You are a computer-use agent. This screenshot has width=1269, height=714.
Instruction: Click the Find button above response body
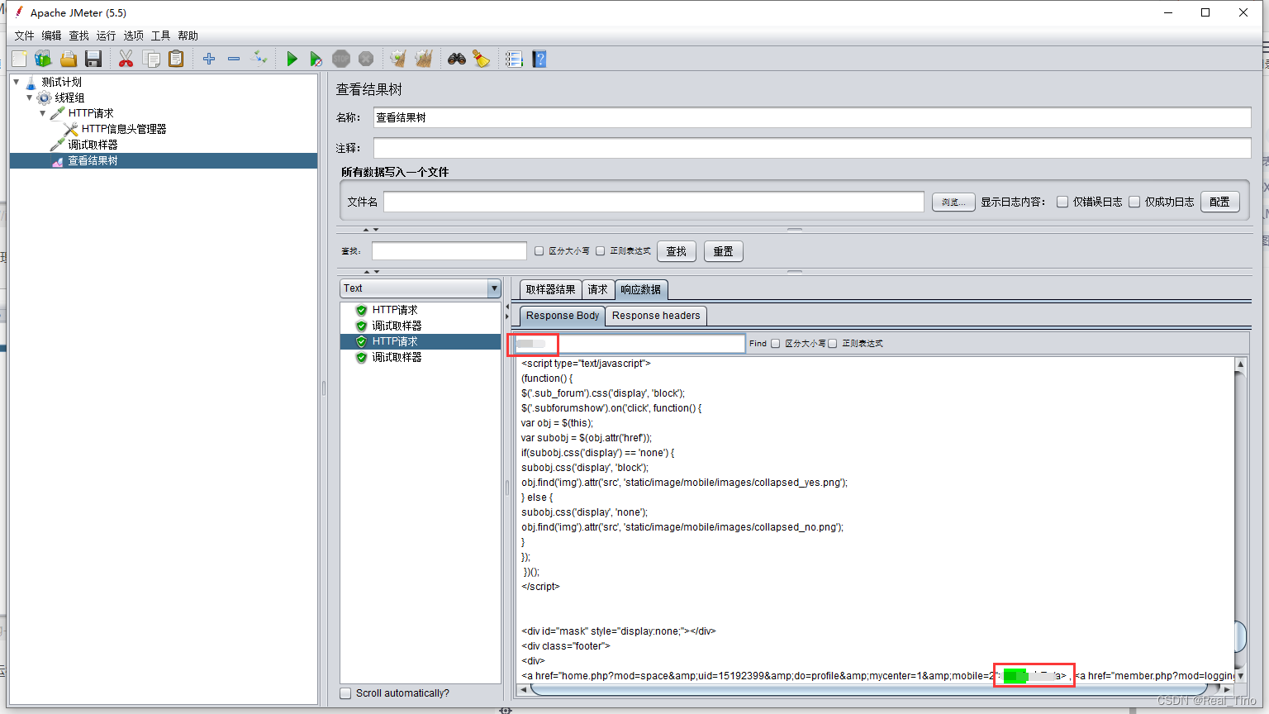click(x=758, y=344)
